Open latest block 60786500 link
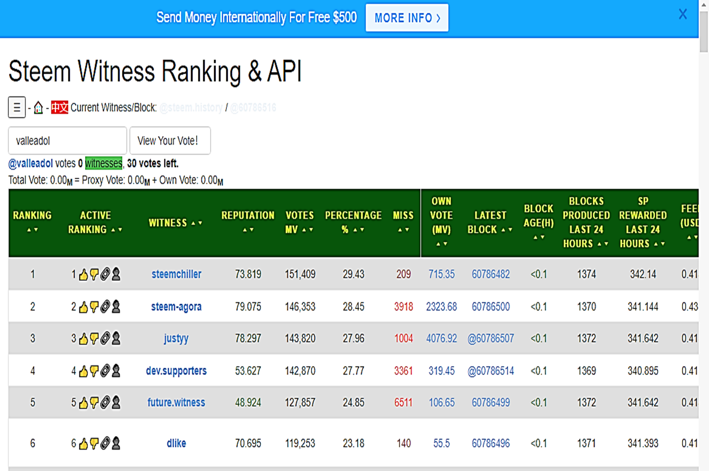 [x=491, y=307]
